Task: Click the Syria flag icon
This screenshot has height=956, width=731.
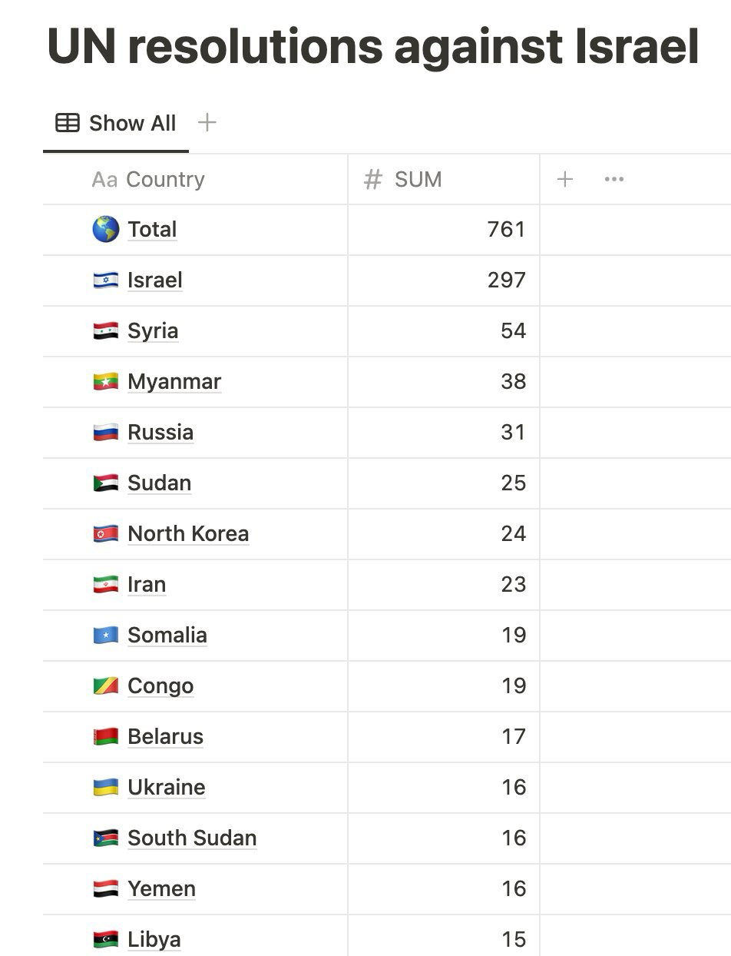Action: 106,331
